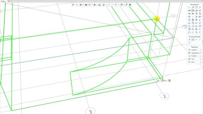Click the scissors cut icon

coord(109,5)
